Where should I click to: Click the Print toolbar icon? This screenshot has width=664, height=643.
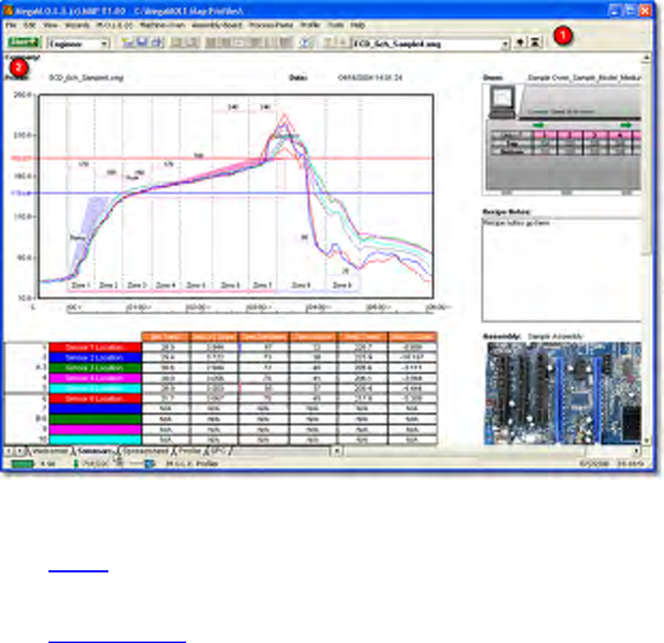click(x=158, y=43)
